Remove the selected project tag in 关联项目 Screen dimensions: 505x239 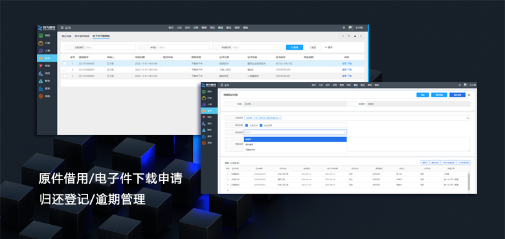click(280, 118)
